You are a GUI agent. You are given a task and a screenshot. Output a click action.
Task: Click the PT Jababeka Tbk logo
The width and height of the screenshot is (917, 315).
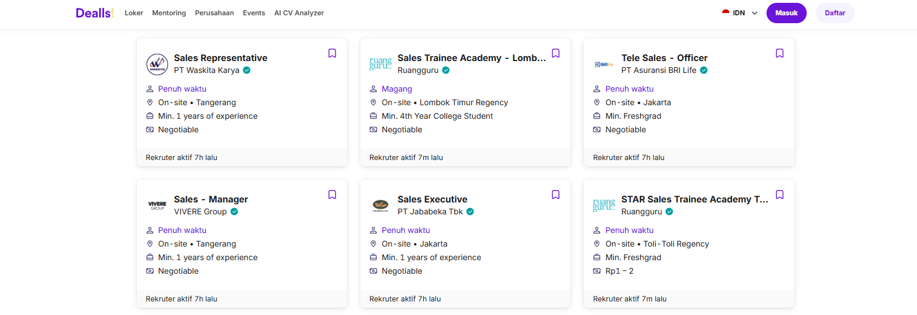tap(381, 205)
